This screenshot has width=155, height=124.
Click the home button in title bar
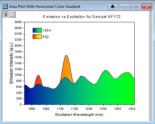[113, 7]
